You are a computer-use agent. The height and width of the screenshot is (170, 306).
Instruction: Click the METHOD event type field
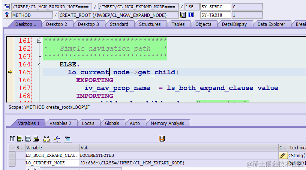(32, 15)
